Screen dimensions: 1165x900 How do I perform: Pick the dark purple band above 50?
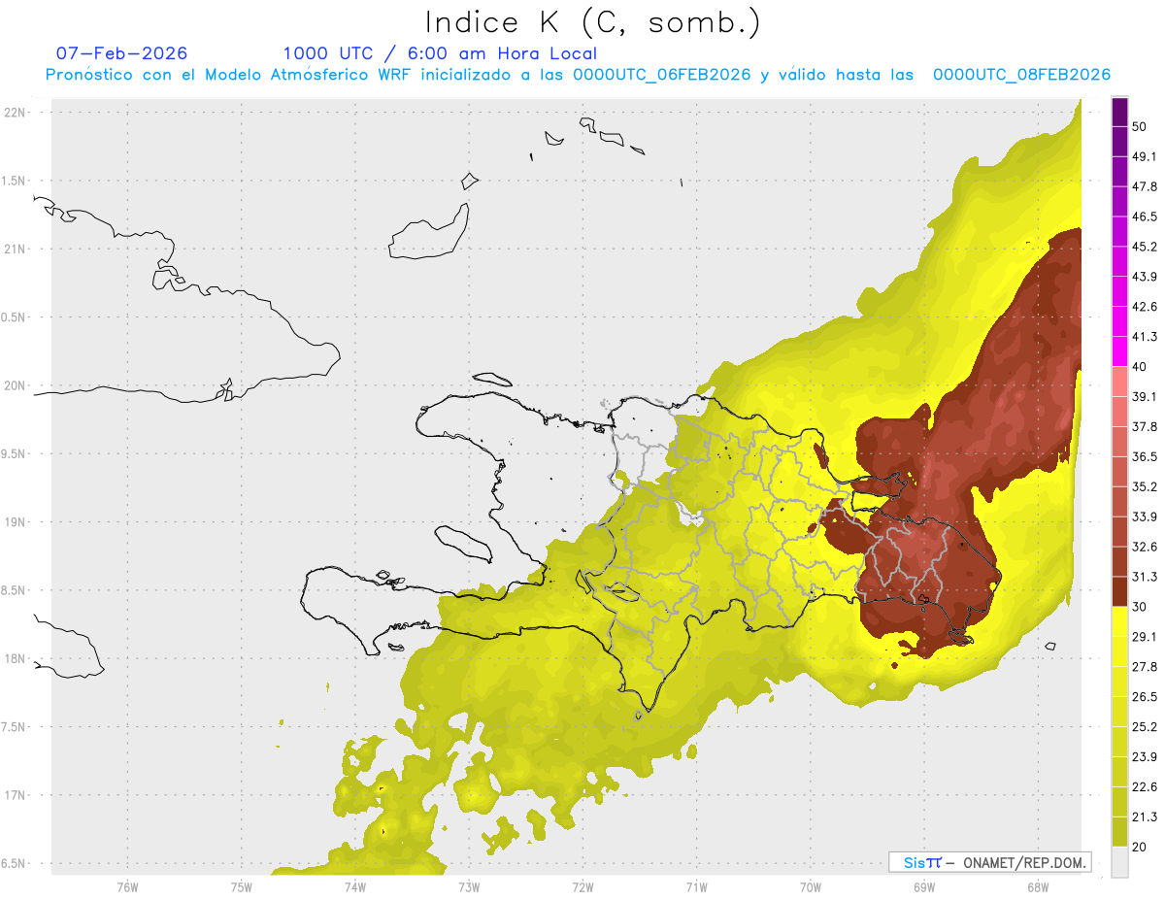click(1119, 113)
